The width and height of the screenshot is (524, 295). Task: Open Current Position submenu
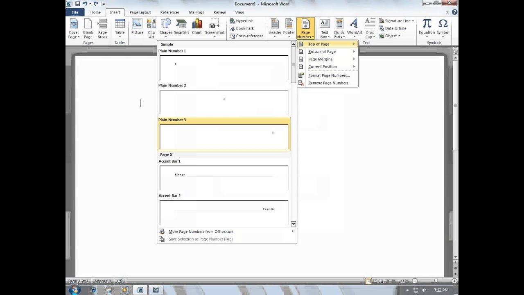point(327,66)
